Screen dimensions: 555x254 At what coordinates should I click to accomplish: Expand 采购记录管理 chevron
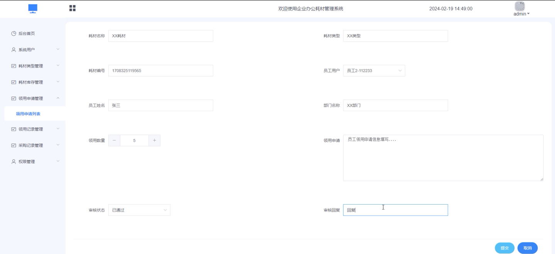pyautogui.click(x=58, y=145)
